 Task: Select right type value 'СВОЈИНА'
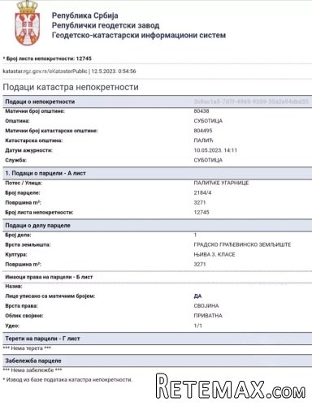click(x=206, y=306)
